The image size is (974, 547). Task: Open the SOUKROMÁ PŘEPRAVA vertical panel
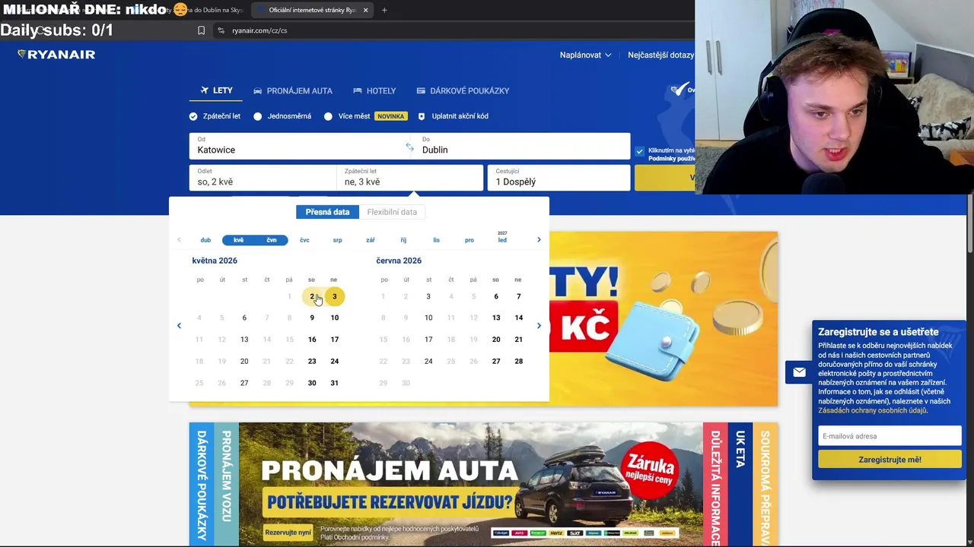click(x=766, y=484)
